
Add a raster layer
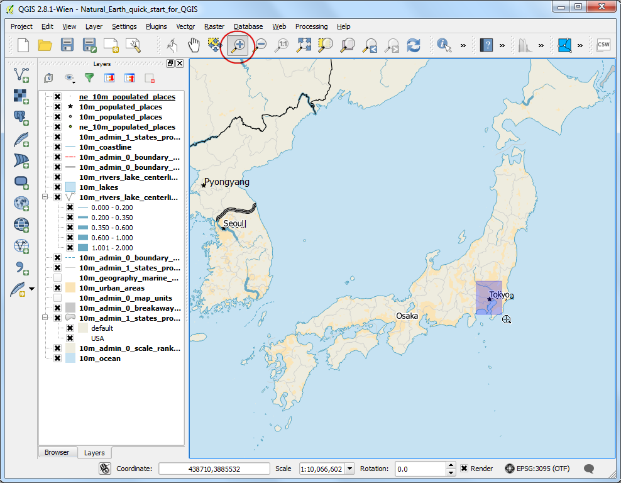click(x=21, y=96)
